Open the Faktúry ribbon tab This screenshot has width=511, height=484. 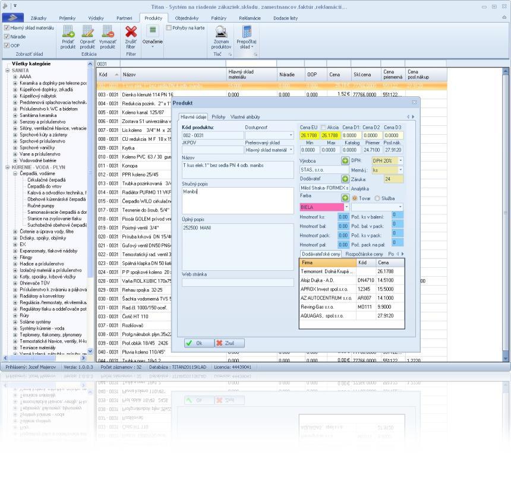(218, 18)
